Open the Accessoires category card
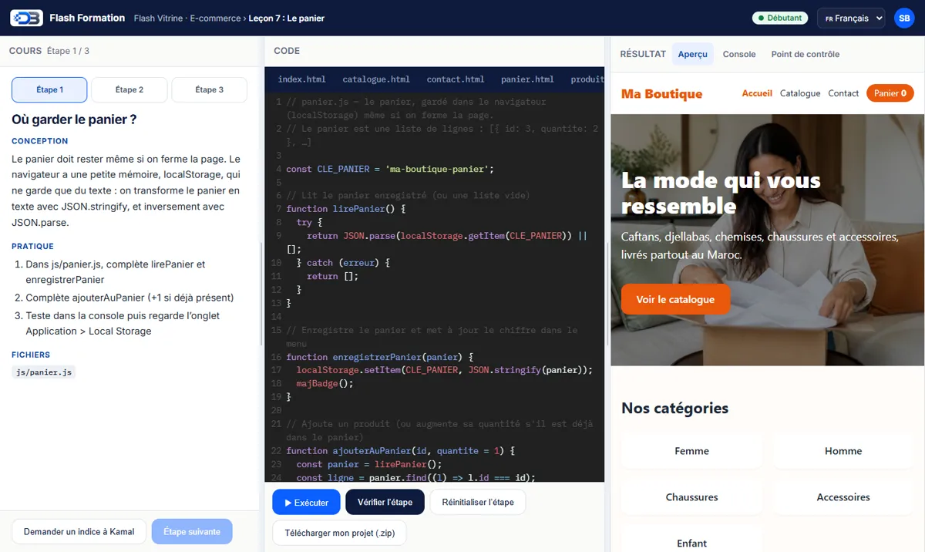This screenshot has height=552, width=925. (843, 497)
